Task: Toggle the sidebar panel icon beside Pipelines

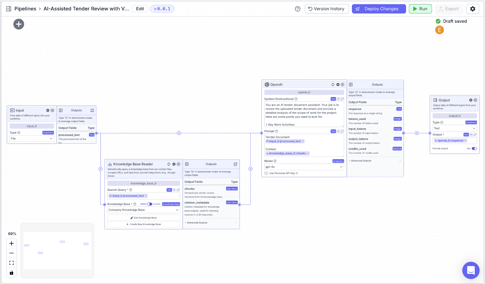Action: tap(9, 9)
